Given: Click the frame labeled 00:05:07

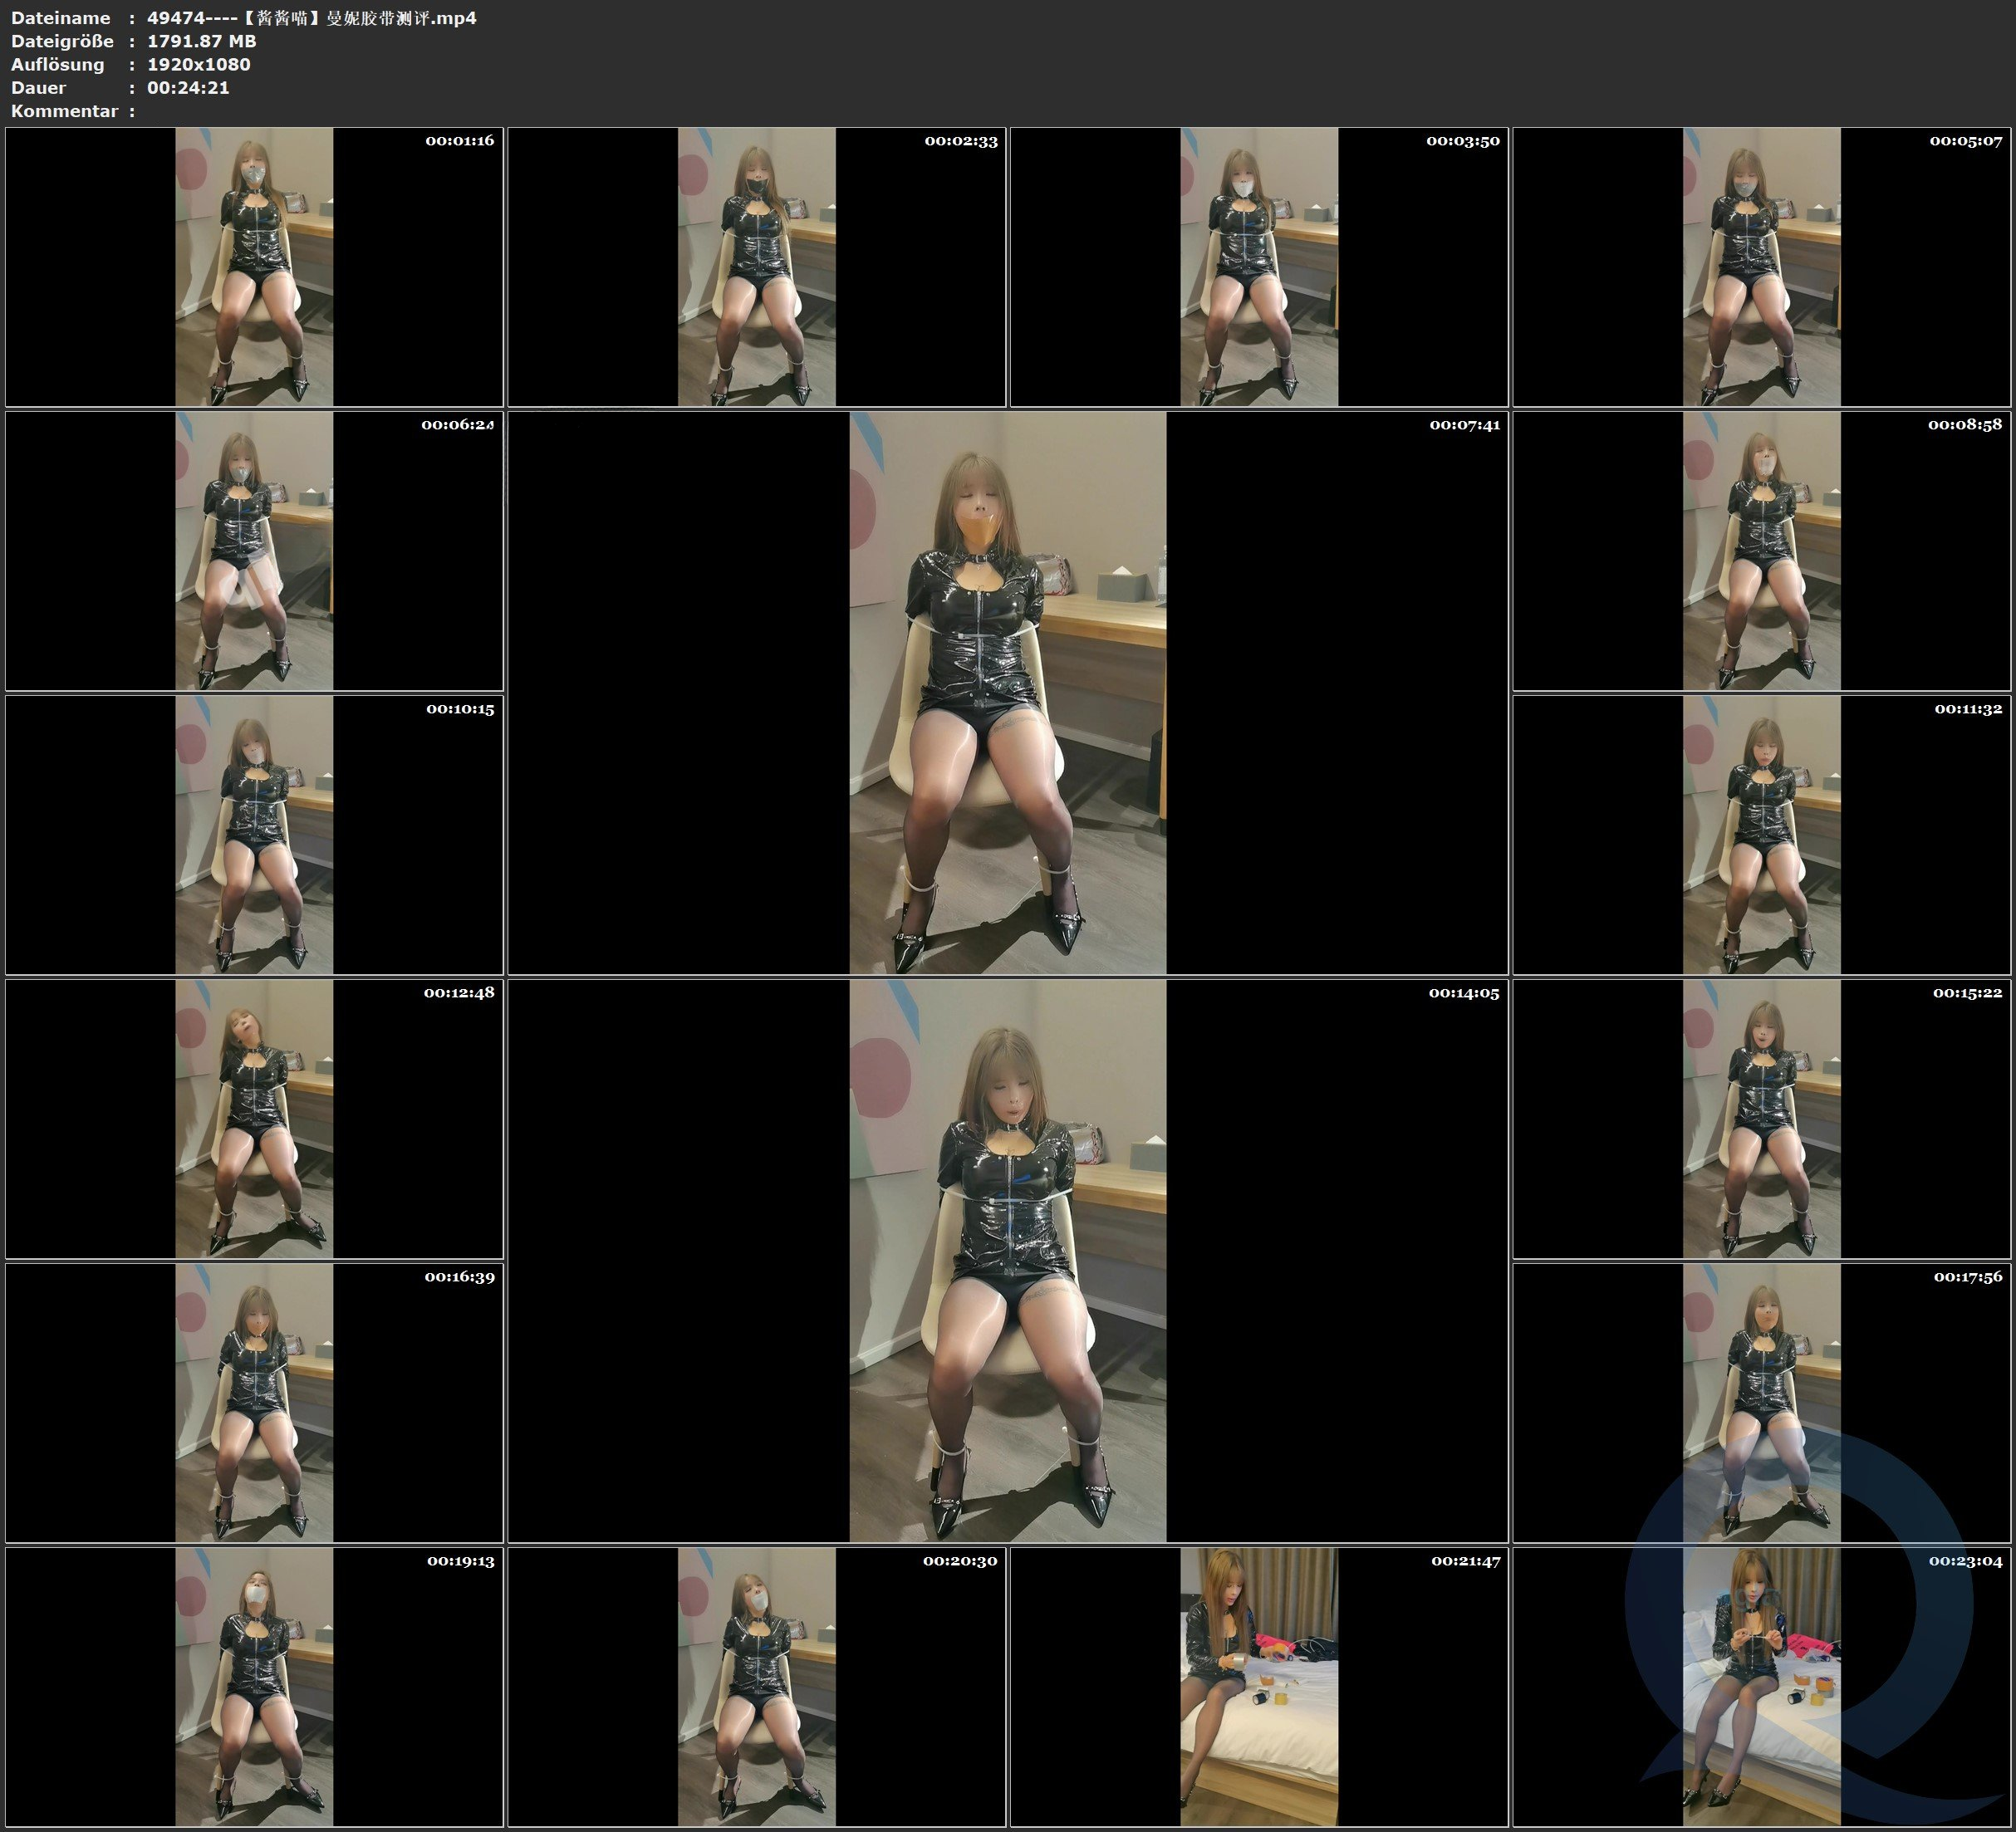Looking at the screenshot, I should pos(1761,266).
